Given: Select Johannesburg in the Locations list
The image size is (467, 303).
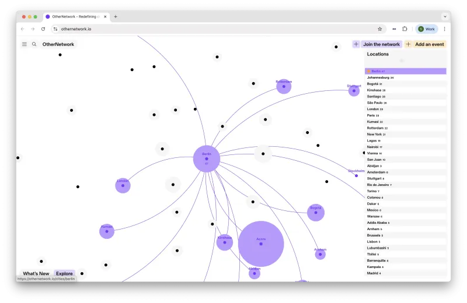Looking at the screenshot, I should (x=405, y=77).
